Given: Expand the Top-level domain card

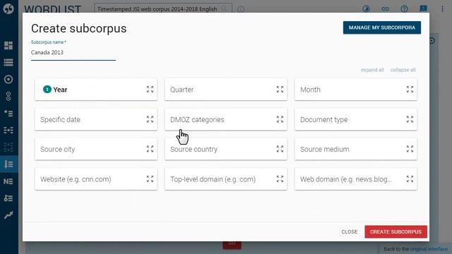Looking at the screenshot, I should click(280, 179).
